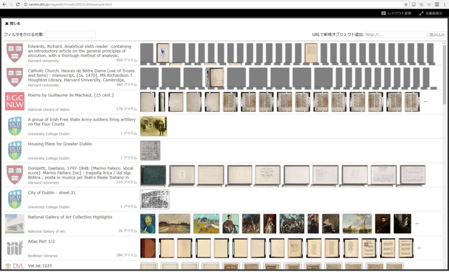This screenshot has height=272, width=449.
Task: Select the Irish soldiers artillery photo thumbnail
Action: click(153, 126)
